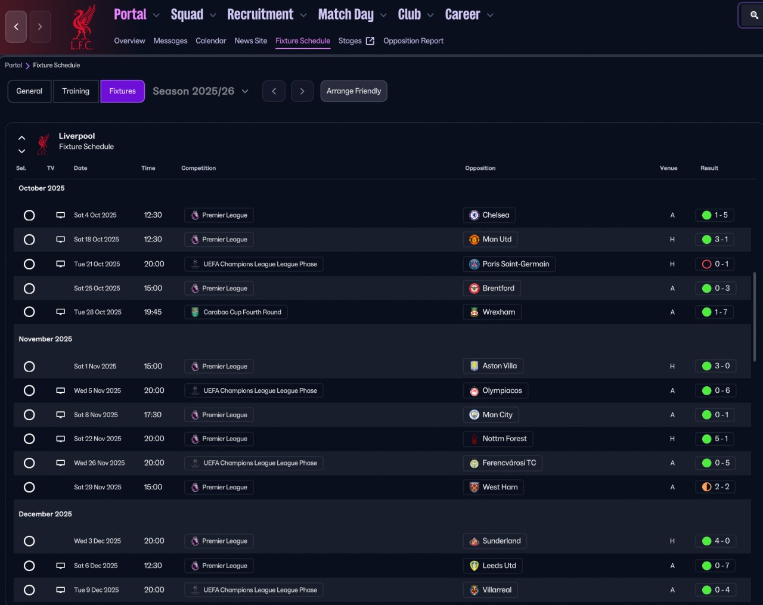The width and height of the screenshot is (763, 605).
Task: Select the Aston Villa fixture radio button
Action: 29,367
